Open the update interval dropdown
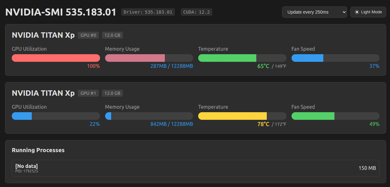The image size is (390, 187). 314,12
